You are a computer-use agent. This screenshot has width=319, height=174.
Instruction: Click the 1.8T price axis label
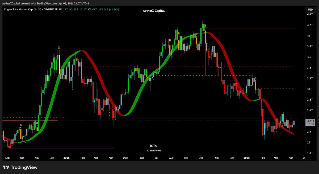(x=310, y=153)
